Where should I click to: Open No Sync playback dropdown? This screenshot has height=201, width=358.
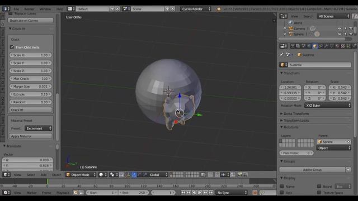(232, 193)
